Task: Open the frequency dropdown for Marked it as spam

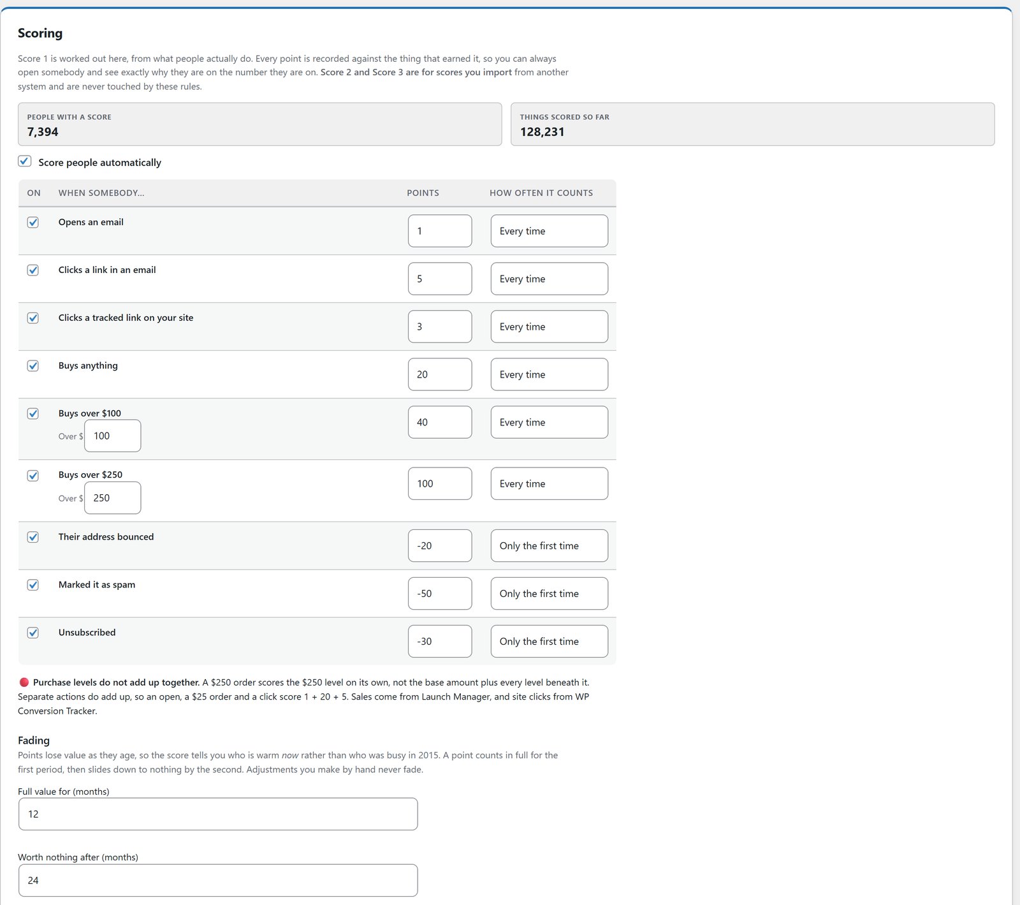Action: pyautogui.click(x=549, y=593)
